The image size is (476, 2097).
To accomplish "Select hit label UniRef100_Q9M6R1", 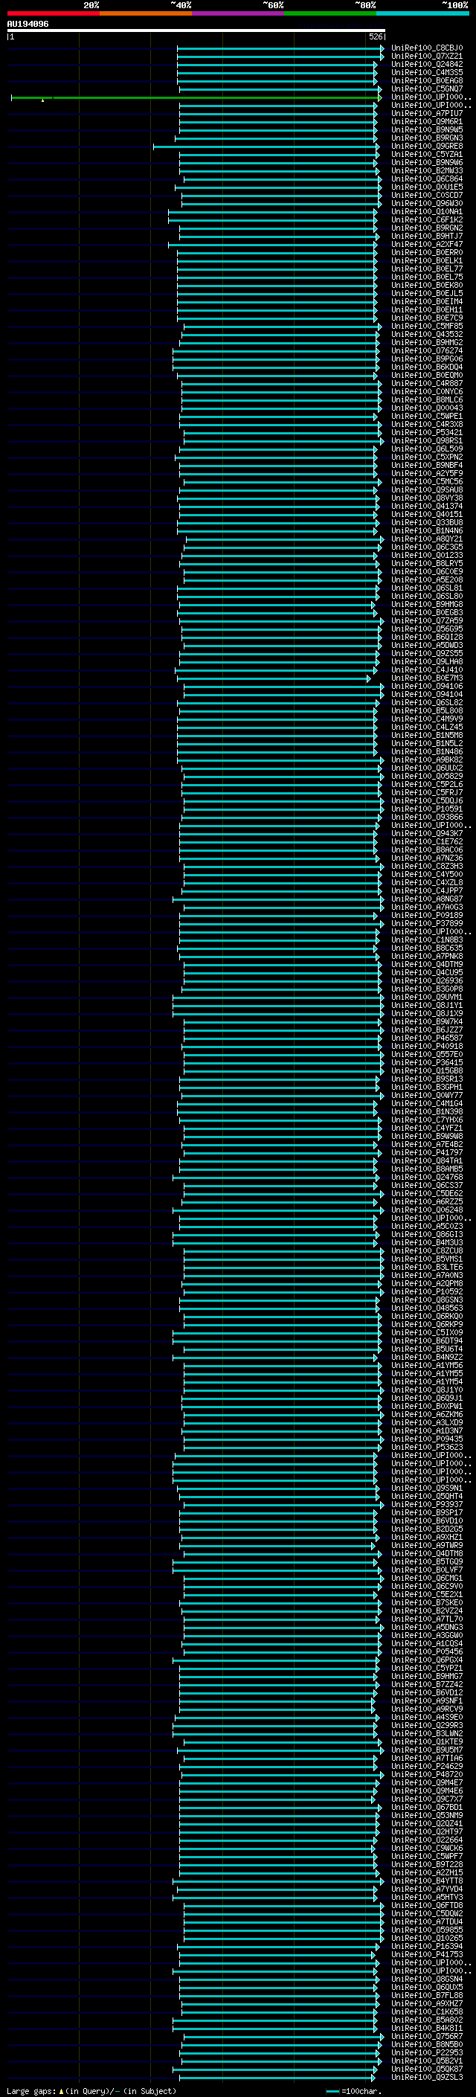I will tap(426, 121).
